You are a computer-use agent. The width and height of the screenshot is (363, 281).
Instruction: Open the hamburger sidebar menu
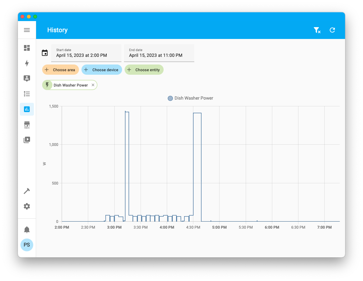click(x=27, y=30)
